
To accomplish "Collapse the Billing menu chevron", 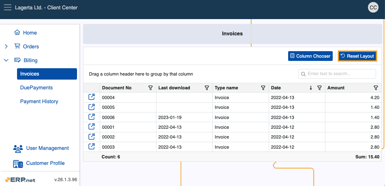I will [x=6, y=60].
